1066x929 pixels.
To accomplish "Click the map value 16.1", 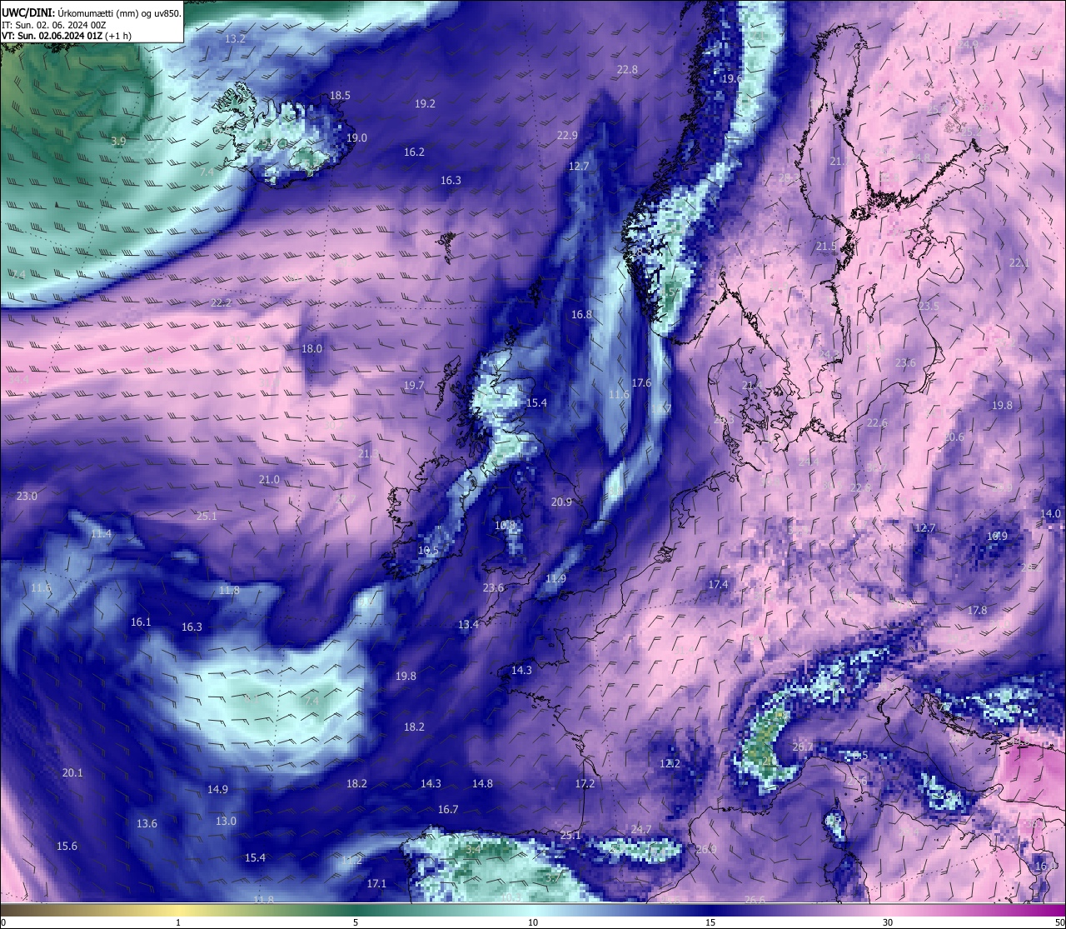I will 141,622.
